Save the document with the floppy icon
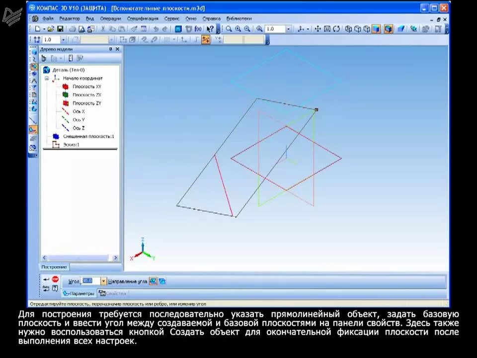Image resolution: width=477 pixels, height=358 pixels. pos(60,29)
